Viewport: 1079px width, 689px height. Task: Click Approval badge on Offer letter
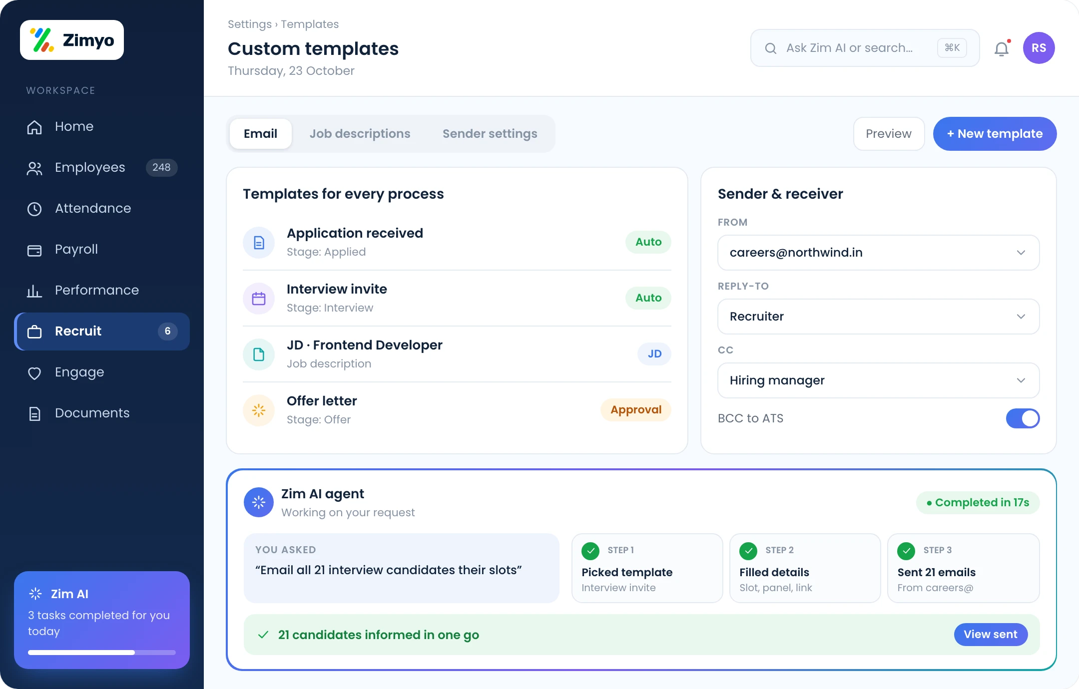tap(636, 410)
